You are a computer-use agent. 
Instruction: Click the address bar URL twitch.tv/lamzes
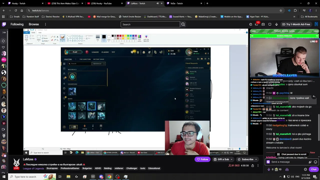40,10
